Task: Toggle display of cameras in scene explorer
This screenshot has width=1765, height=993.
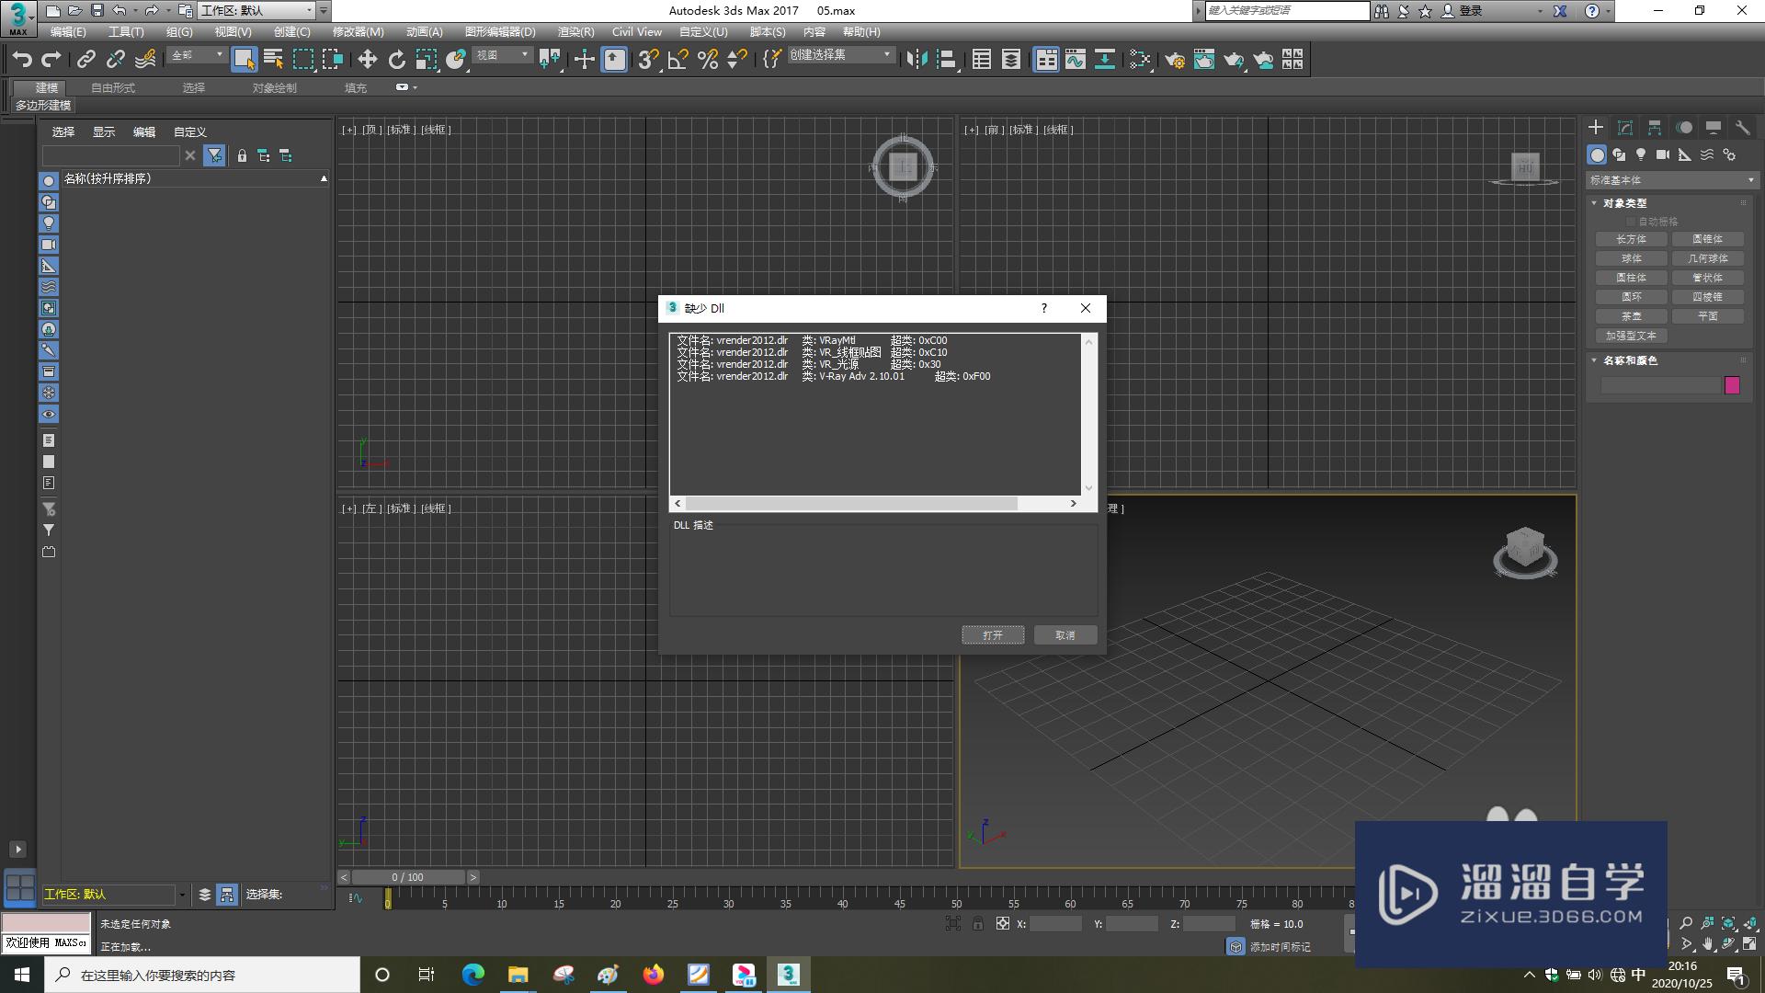Action: pos(49,245)
